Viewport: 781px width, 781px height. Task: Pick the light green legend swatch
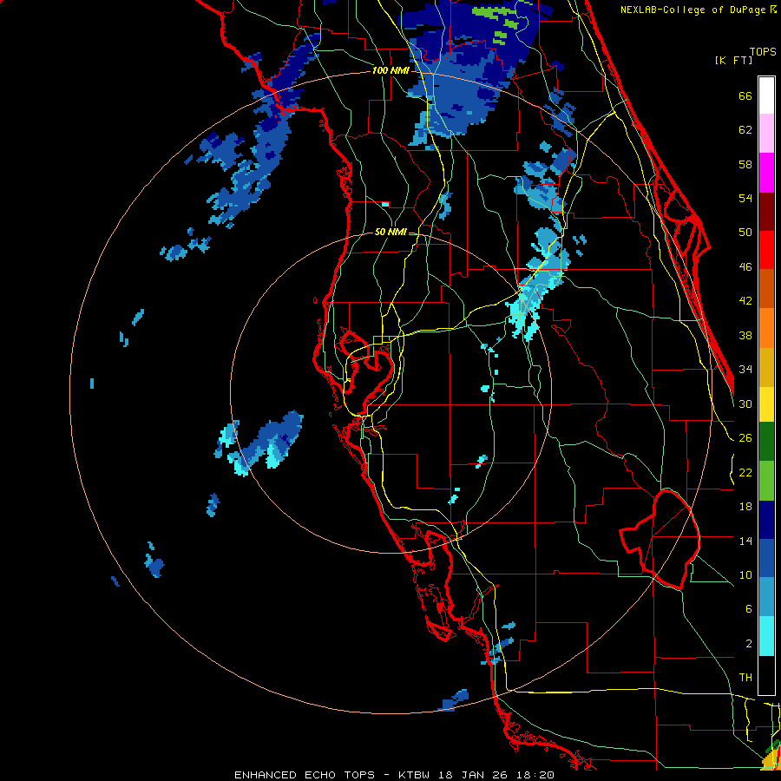pos(766,481)
